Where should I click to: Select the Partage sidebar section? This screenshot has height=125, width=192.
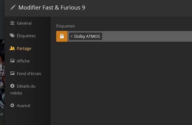point(24,48)
